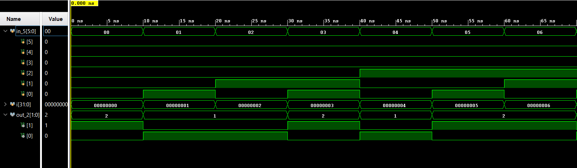This screenshot has height=168, width=577.
Task: Click the i[31:0] bus signal icon
Action: tap(12, 104)
